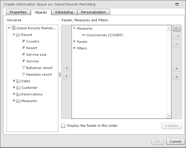The image size is (186, 148).
Task: Click the new folder icon button
Action: click(x=177, y=28)
